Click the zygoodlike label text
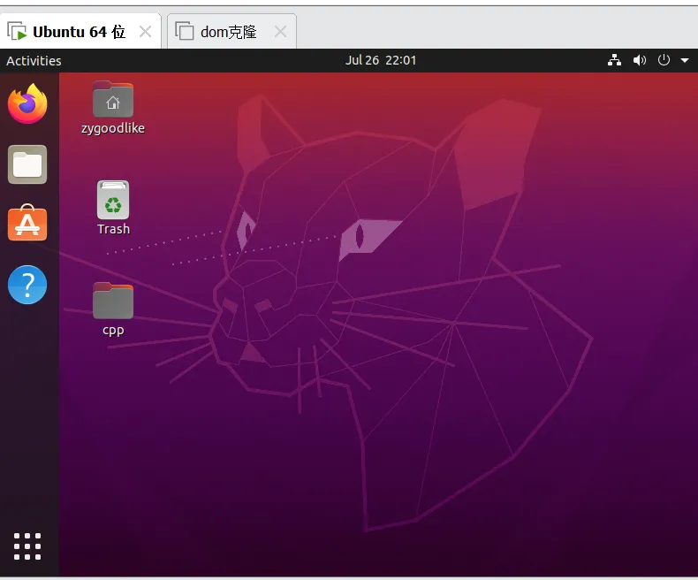 tap(113, 128)
